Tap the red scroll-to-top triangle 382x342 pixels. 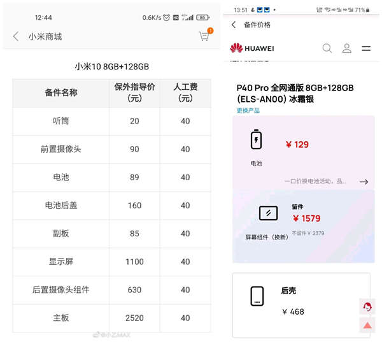pos(367,325)
